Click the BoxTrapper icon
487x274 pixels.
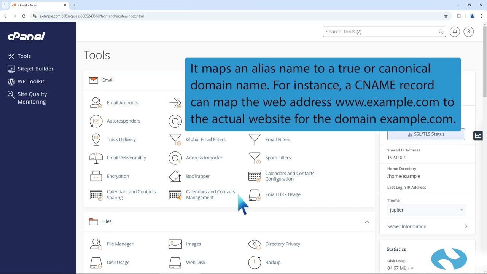pos(175,176)
